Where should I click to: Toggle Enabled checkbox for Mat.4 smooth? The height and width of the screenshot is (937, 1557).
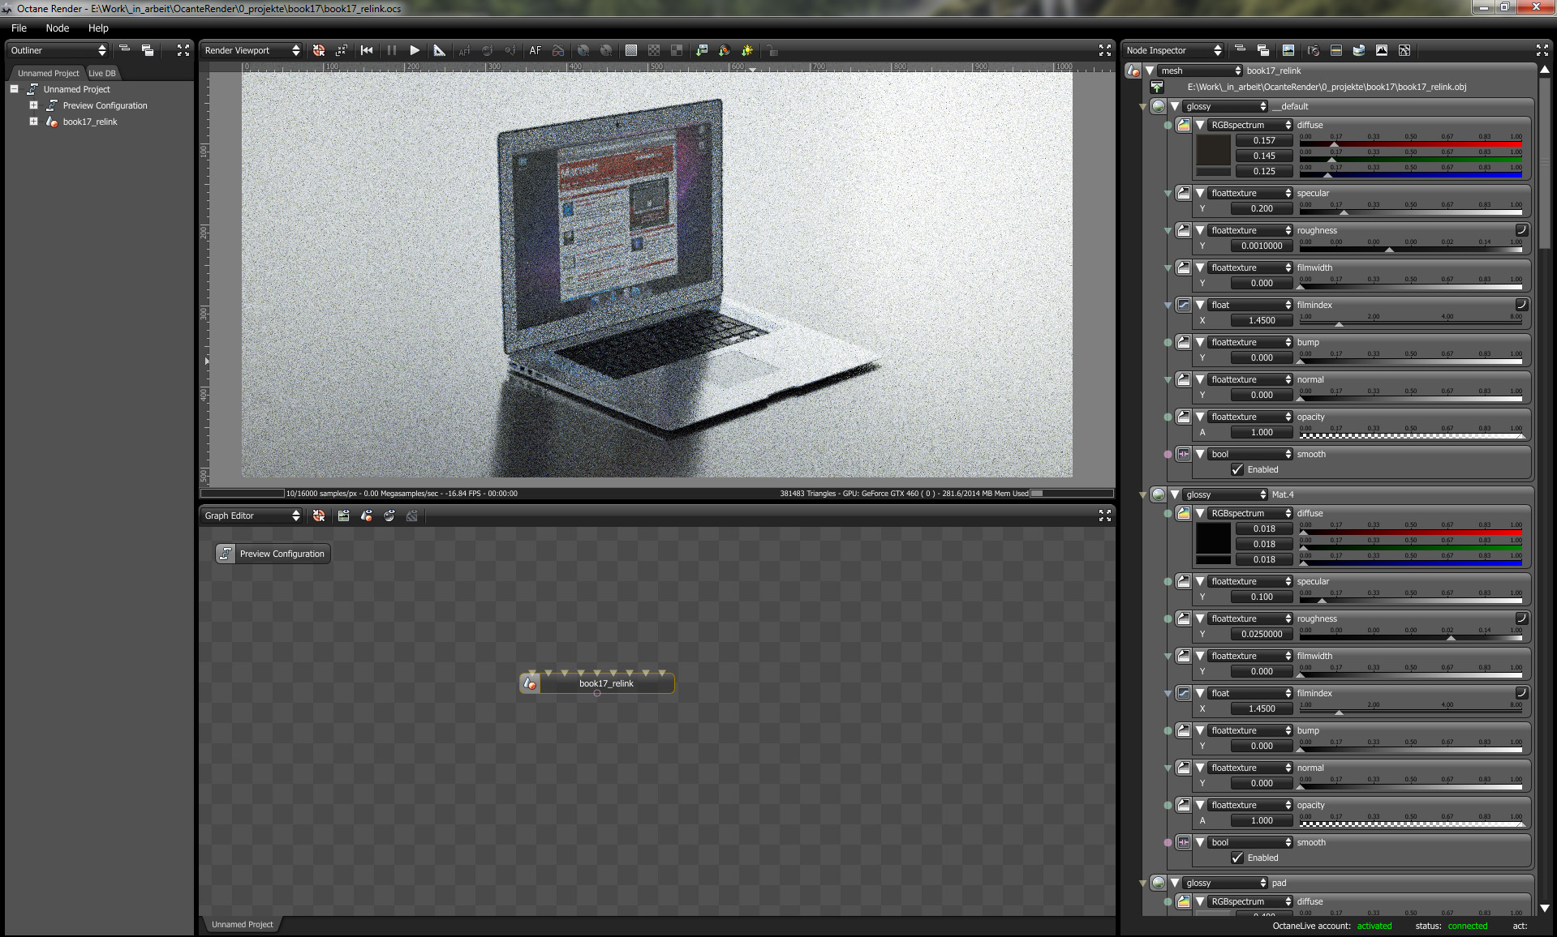tap(1237, 858)
